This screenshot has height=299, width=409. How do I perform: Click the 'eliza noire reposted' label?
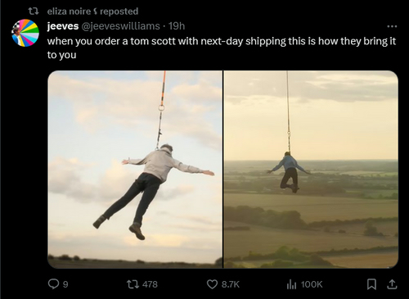click(x=92, y=11)
